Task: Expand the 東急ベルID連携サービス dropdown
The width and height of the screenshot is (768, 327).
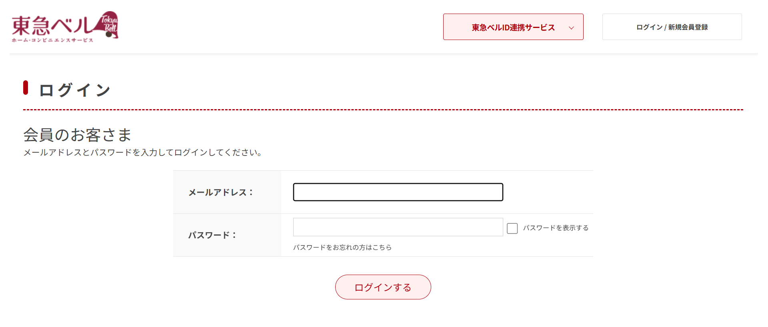Action: tap(513, 27)
